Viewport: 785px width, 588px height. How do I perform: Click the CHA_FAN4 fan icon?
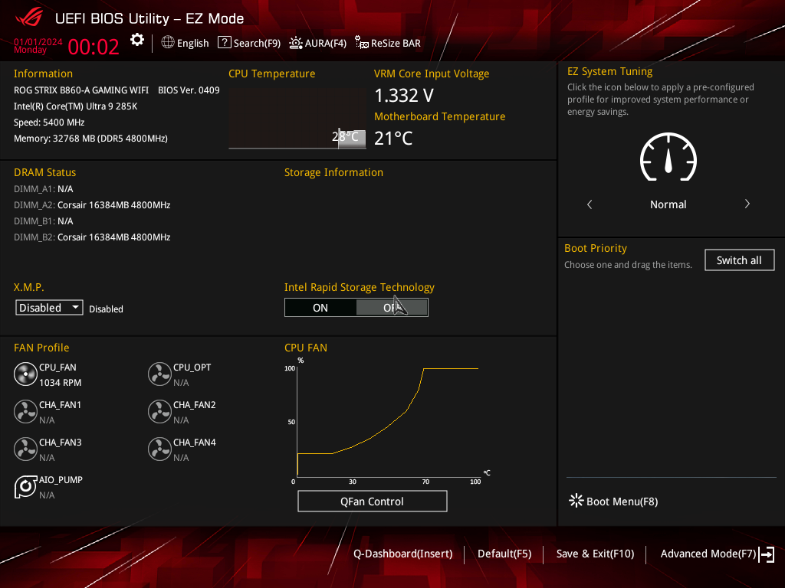tap(159, 449)
